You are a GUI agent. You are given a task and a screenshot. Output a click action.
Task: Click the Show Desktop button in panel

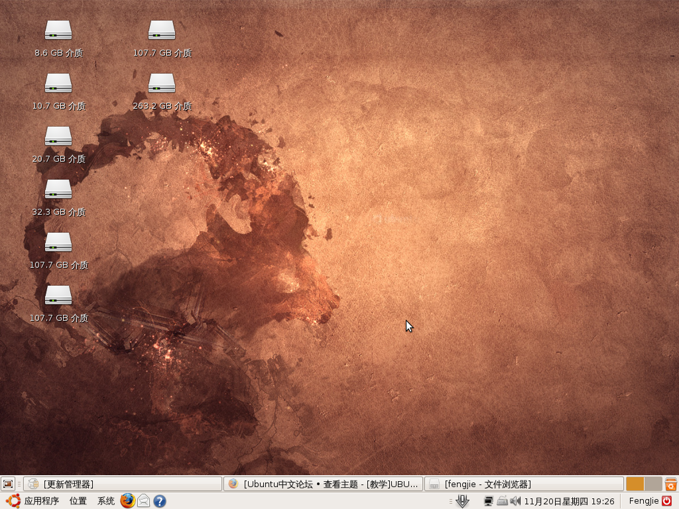coord(8,484)
